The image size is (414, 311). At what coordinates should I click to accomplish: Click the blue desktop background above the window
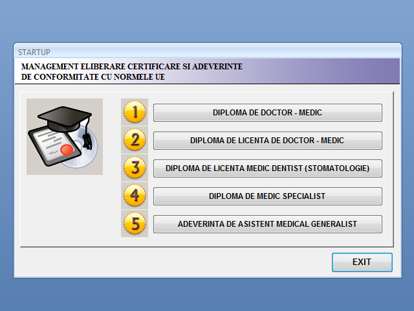tap(207, 19)
